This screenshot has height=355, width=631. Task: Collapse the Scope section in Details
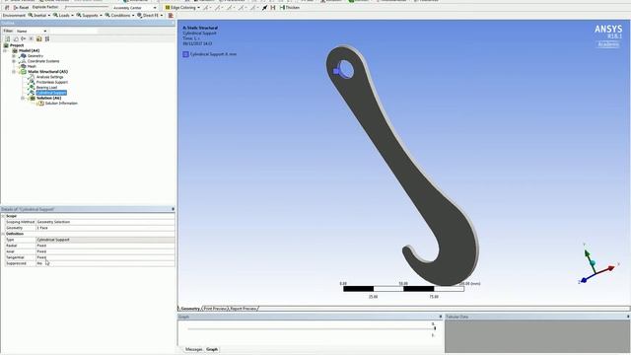pos(3,216)
